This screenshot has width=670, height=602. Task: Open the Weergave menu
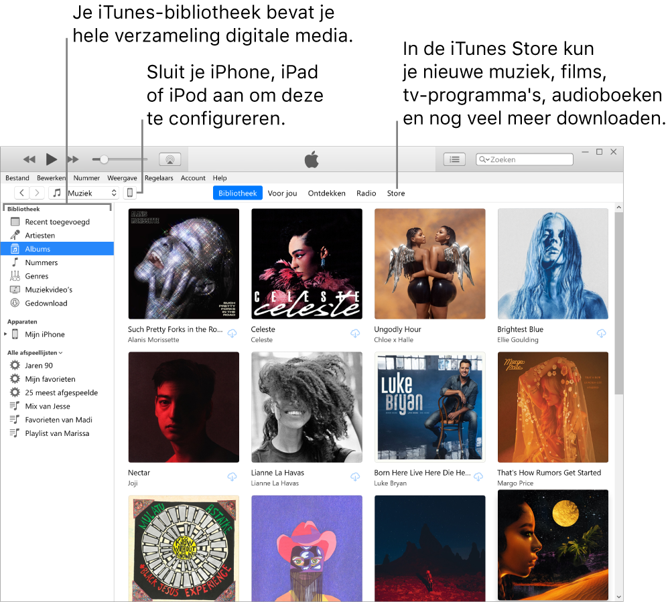click(x=122, y=178)
